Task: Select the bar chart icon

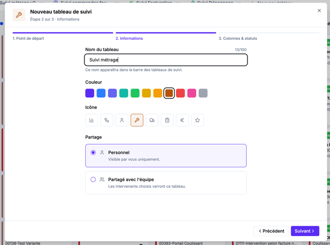Action: pos(92,120)
